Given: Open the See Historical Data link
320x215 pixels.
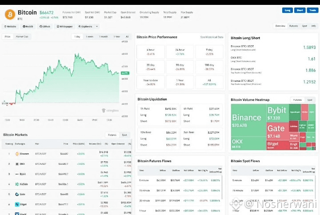Looking at the screenshot, I should tap(212, 37).
